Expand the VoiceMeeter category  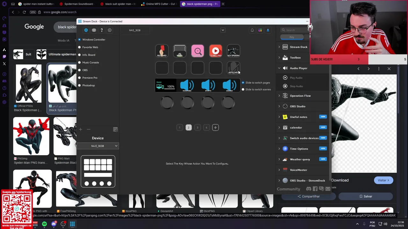279,170
